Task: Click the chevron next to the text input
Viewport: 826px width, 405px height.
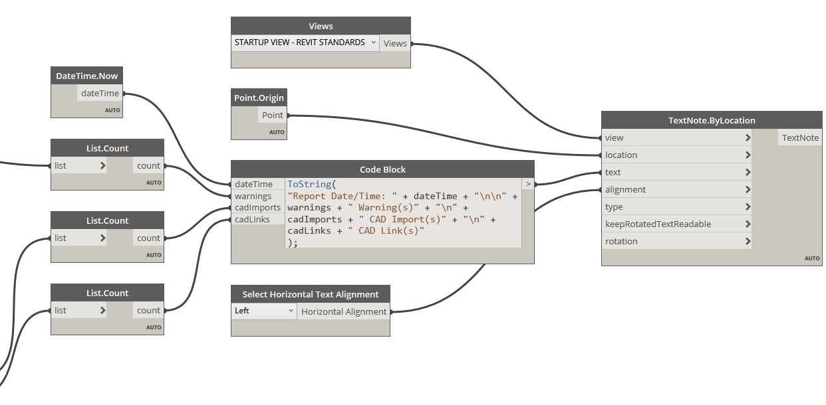Action: [x=748, y=172]
